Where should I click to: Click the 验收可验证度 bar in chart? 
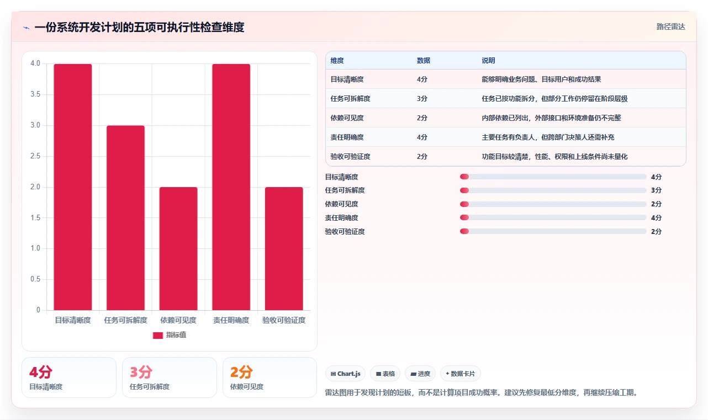[284, 249]
